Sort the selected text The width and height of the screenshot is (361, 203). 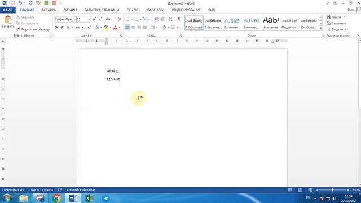coord(171,19)
